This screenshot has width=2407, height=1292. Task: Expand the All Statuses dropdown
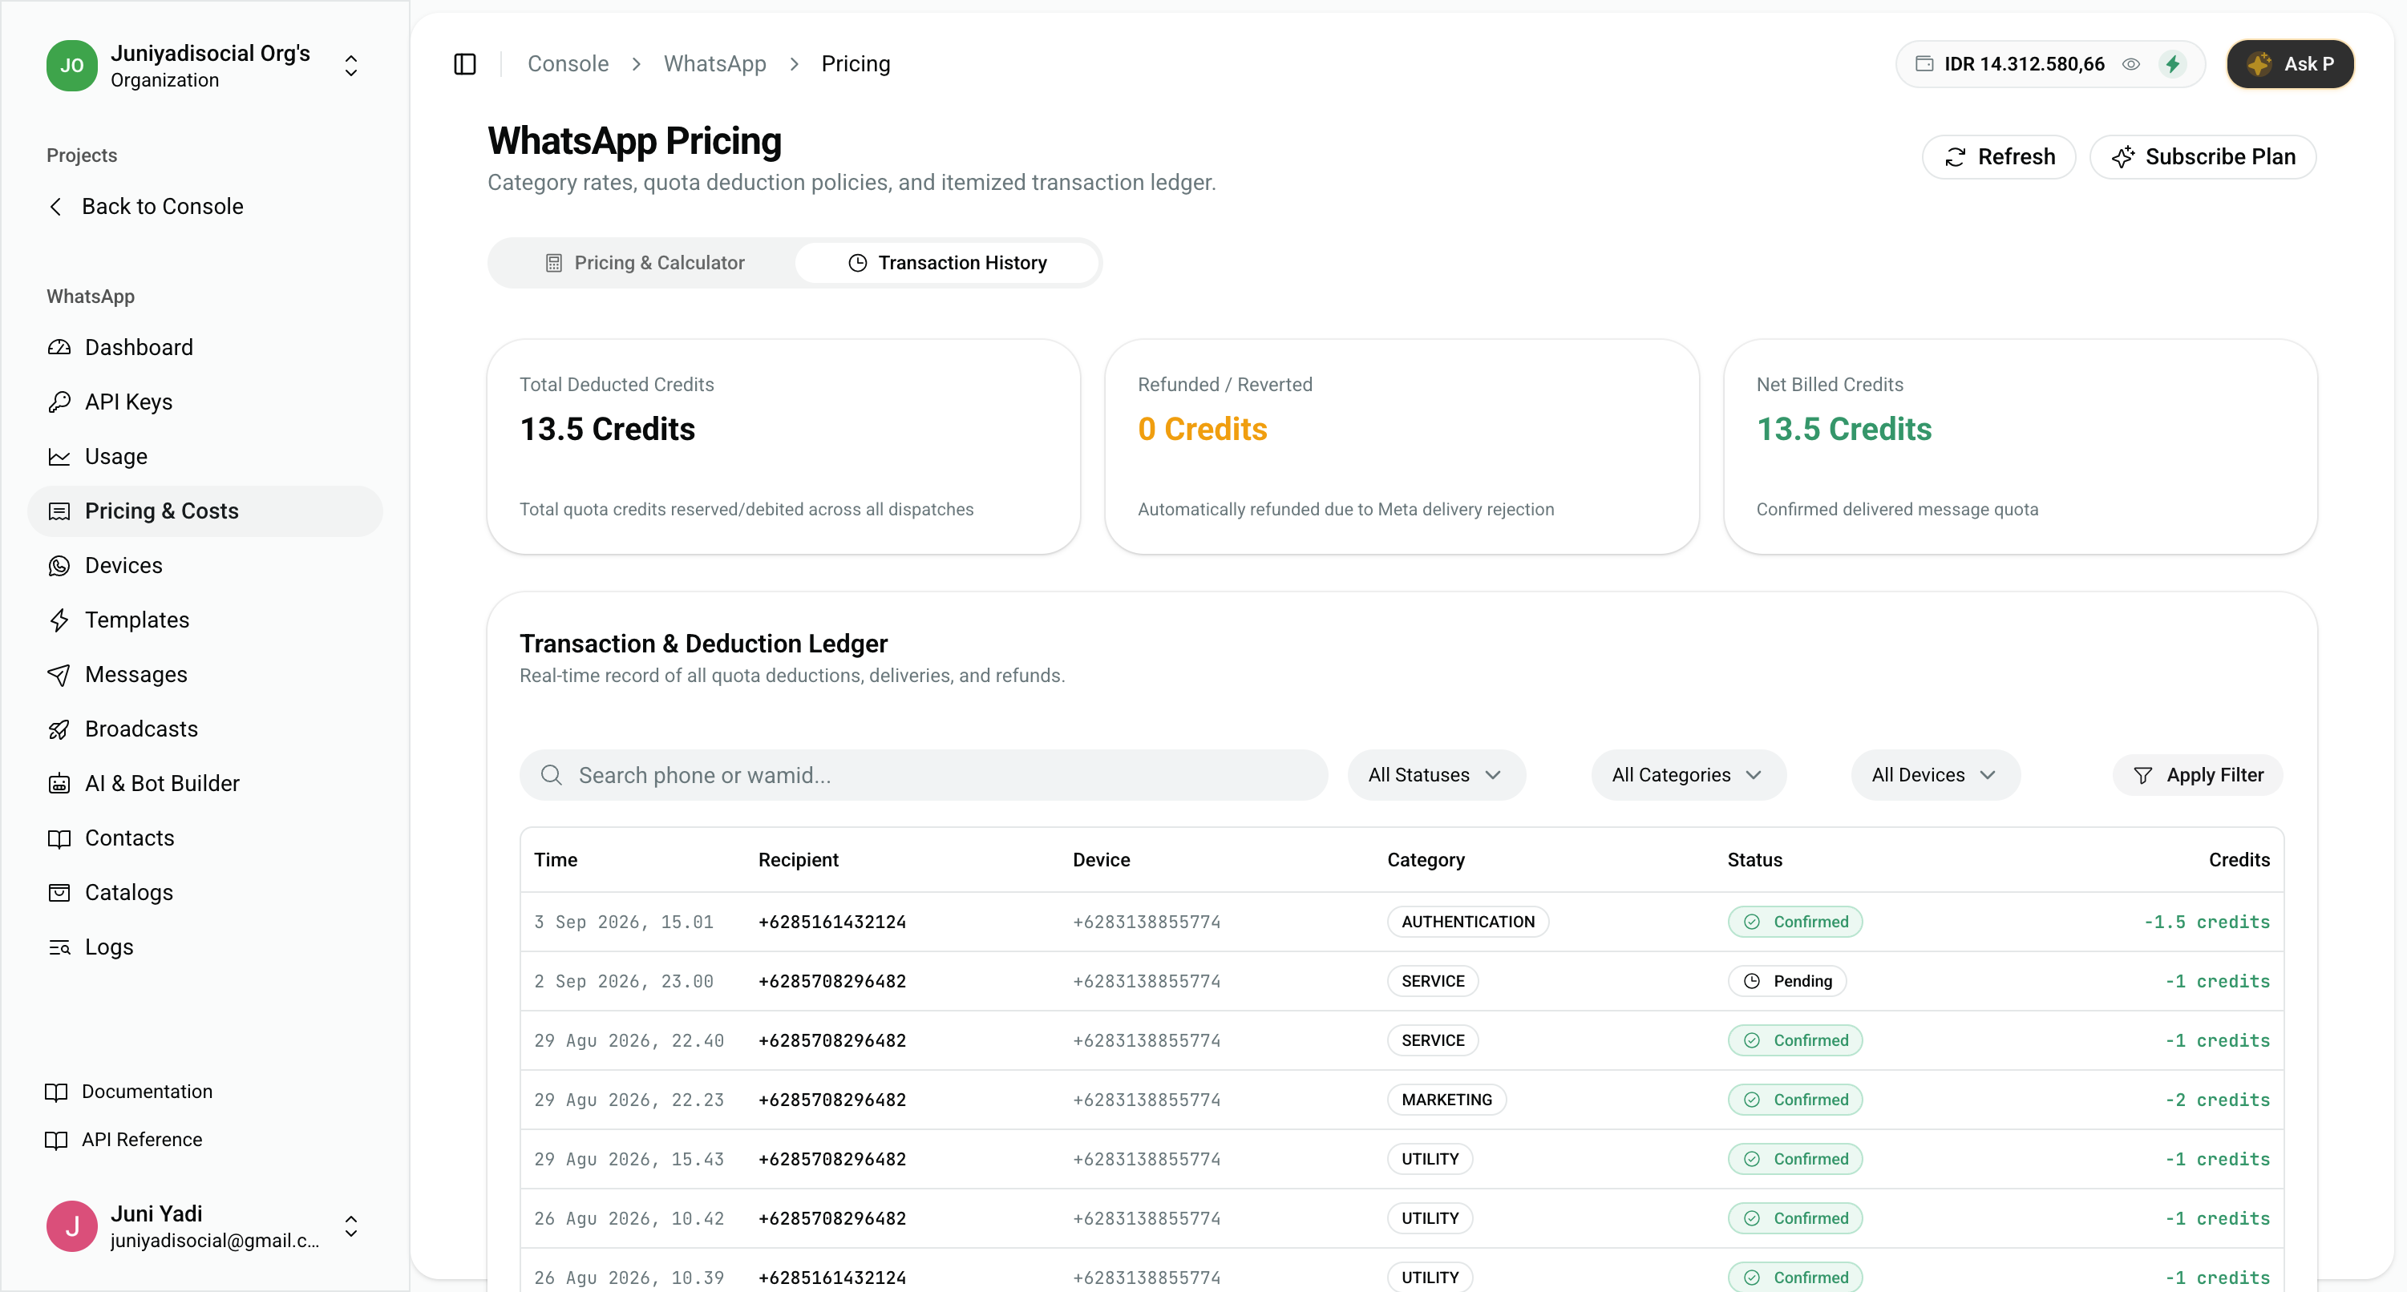click(1435, 774)
